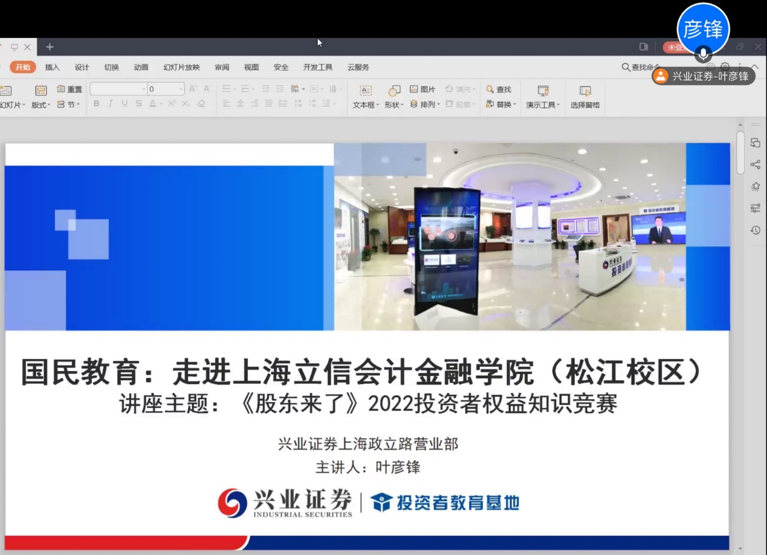Screen dimensions: 767x555
Task: Decrease the indent level
Action: point(266,89)
